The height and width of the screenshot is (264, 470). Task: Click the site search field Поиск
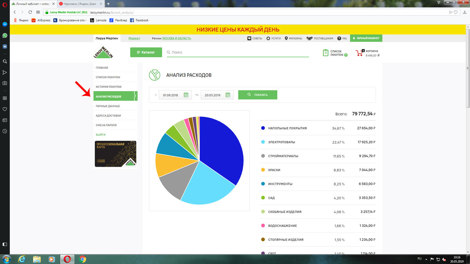tap(238, 52)
